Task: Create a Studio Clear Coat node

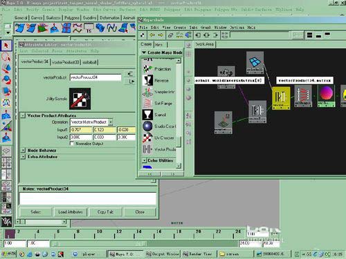Action: [159, 126]
